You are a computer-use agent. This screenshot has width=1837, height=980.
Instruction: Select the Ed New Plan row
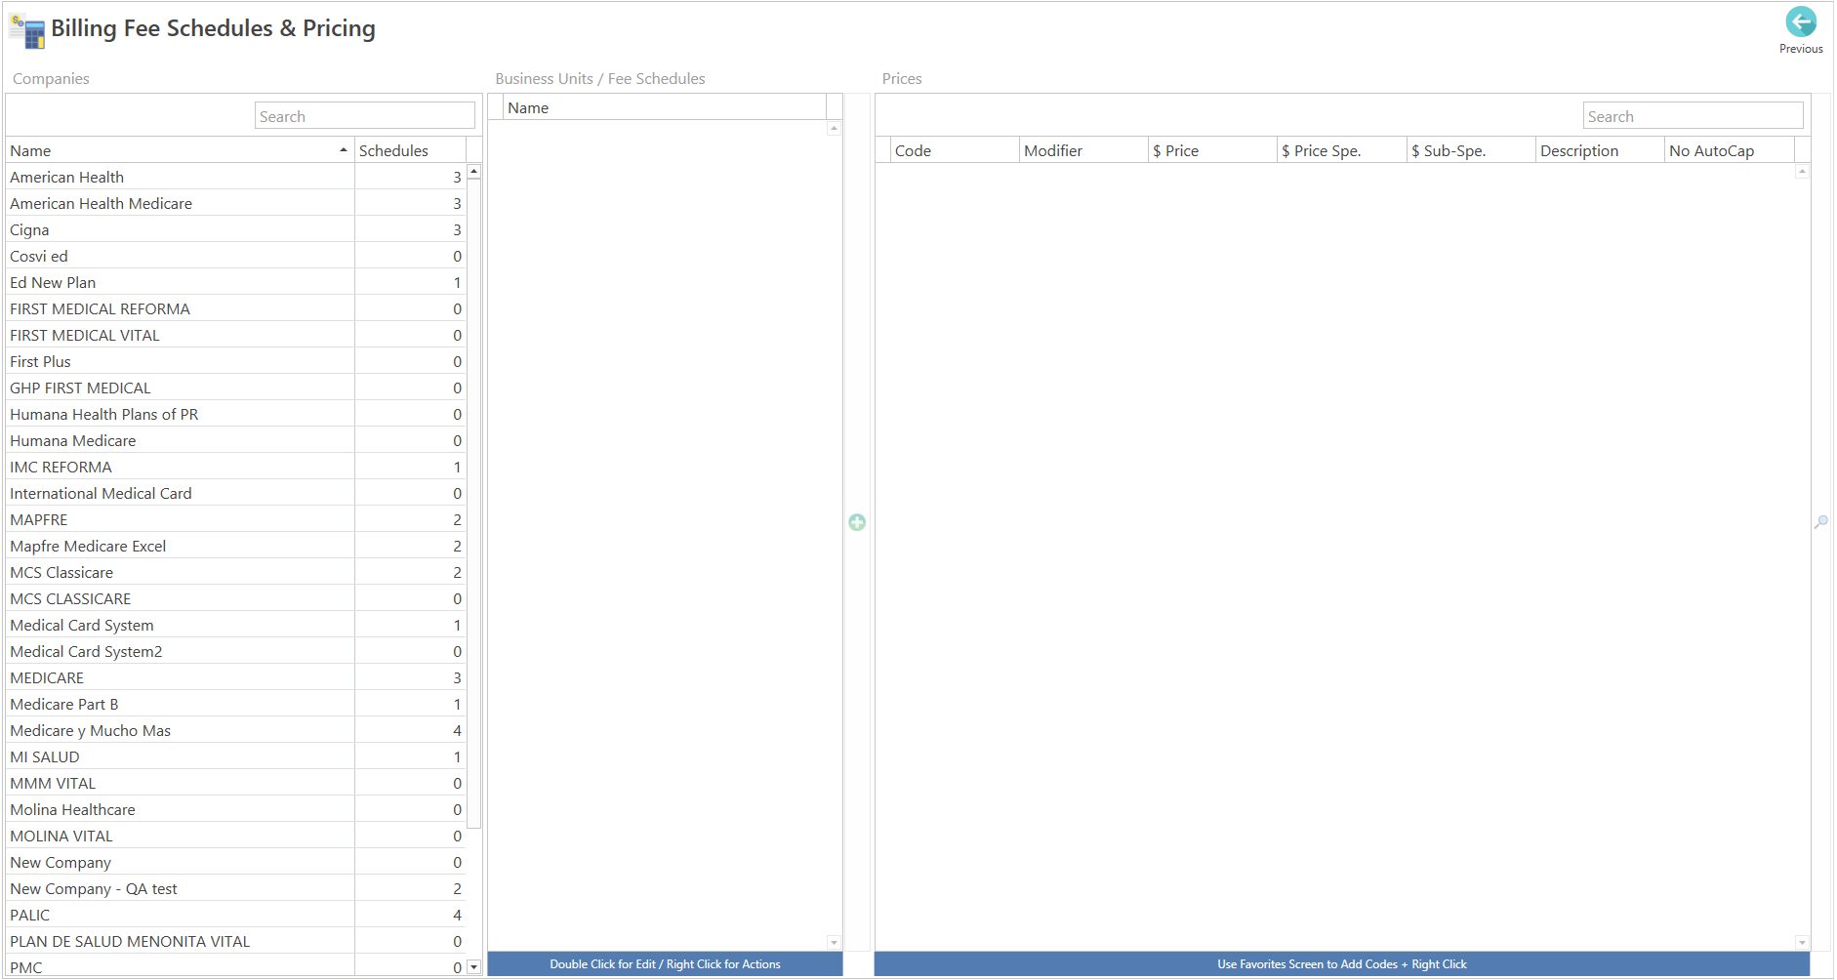click(x=236, y=282)
